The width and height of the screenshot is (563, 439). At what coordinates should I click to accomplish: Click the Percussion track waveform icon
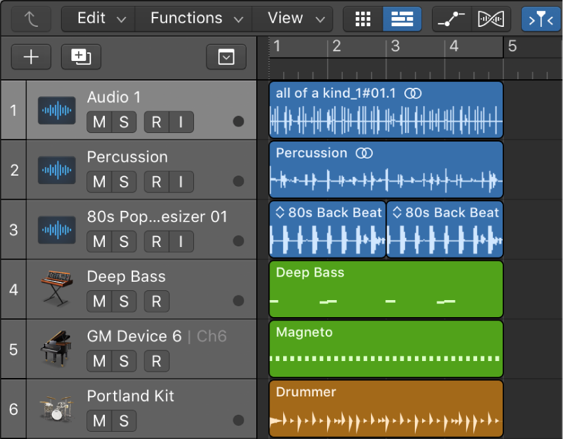(57, 170)
